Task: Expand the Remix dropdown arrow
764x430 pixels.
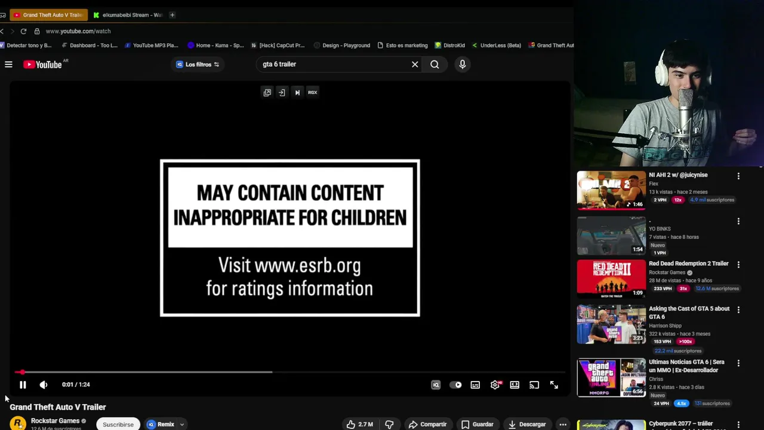Action: point(182,425)
